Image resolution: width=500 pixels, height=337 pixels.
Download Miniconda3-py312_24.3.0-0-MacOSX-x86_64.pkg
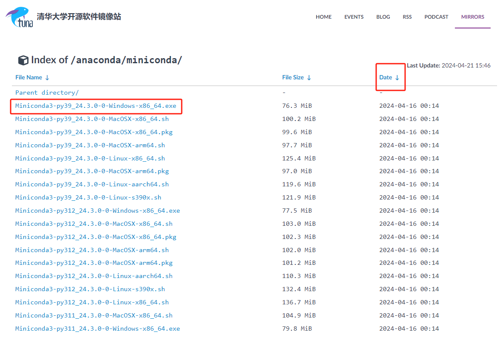(96, 237)
